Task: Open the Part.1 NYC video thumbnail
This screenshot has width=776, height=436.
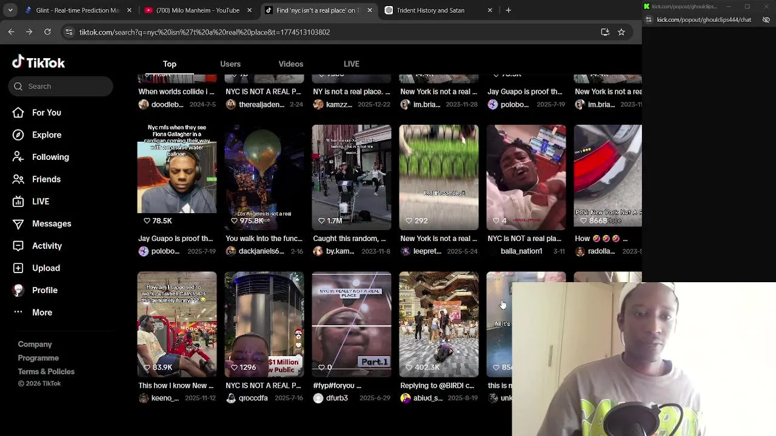Action: [352, 324]
